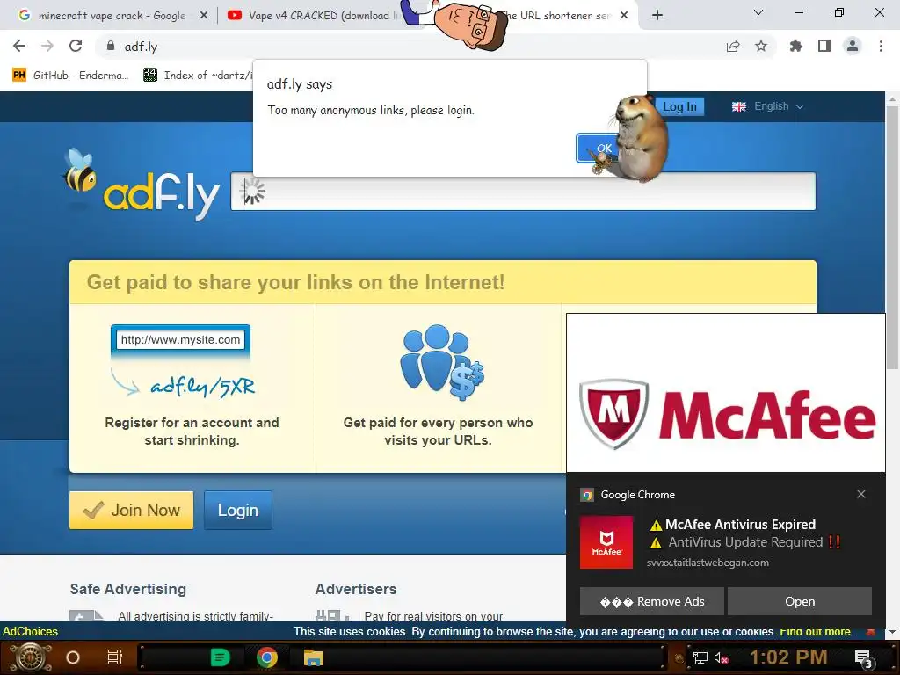Open Chrome from the taskbar

click(267, 657)
